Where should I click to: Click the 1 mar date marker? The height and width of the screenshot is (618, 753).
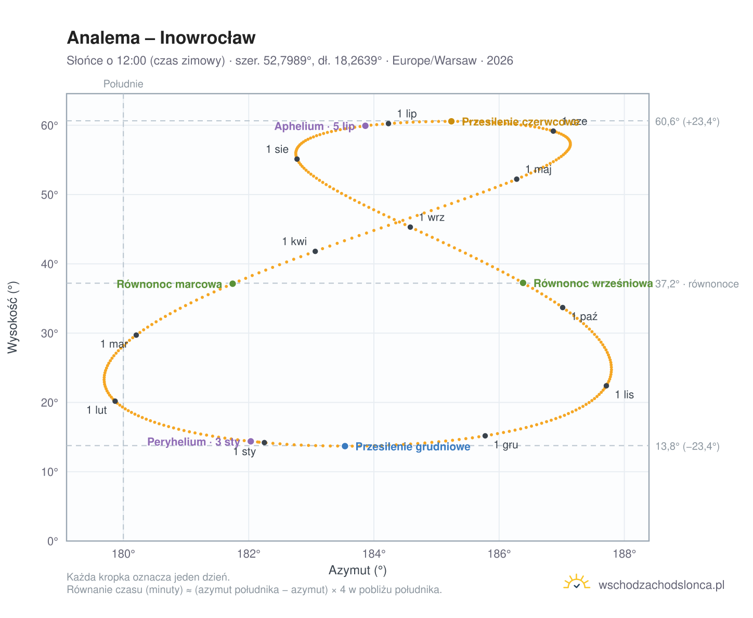coord(136,335)
